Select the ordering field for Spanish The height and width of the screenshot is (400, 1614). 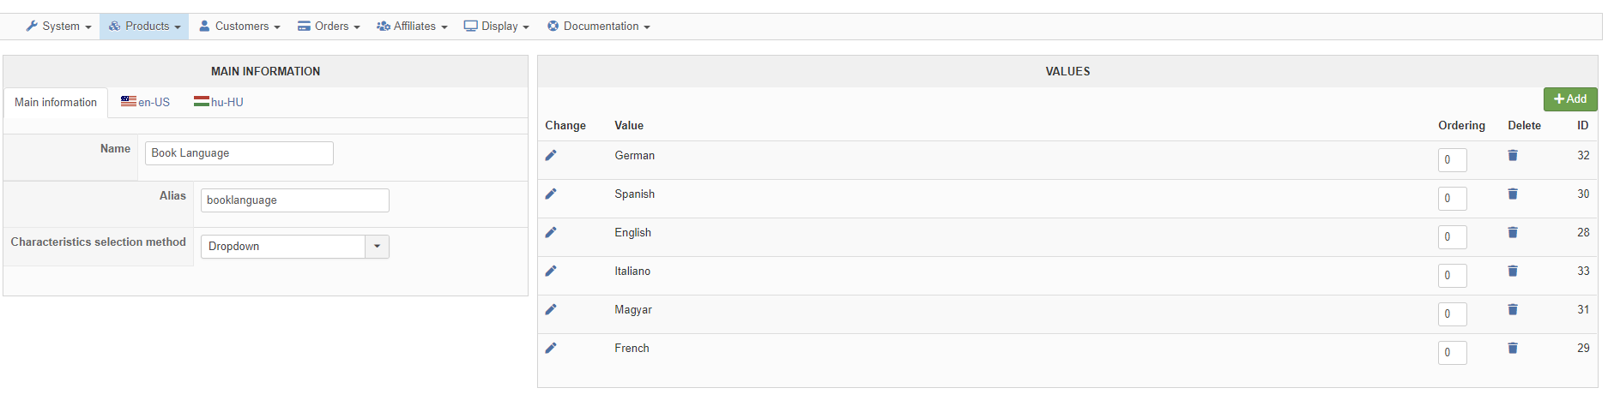(x=1453, y=199)
